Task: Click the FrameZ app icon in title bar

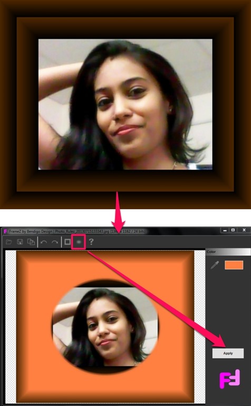Action: click(x=5, y=231)
